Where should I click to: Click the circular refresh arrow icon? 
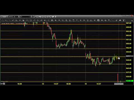pyautogui.click(x=37, y=17)
